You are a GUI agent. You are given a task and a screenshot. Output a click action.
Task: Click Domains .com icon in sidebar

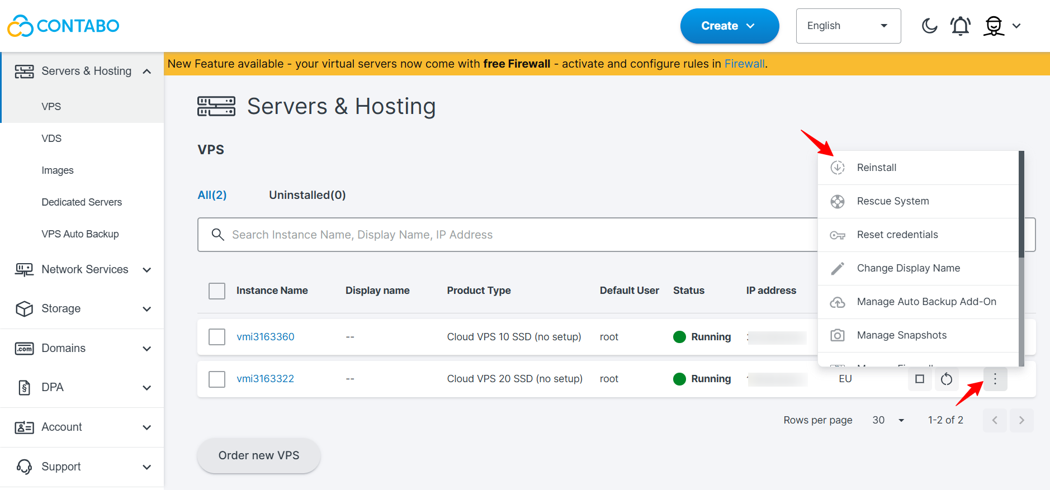pos(24,349)
